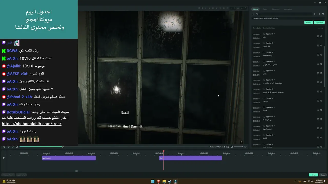The image size is (328, 184).
Task: Delete the 00:02:59:00 subtitle row
Action: (x=321, y=119)
